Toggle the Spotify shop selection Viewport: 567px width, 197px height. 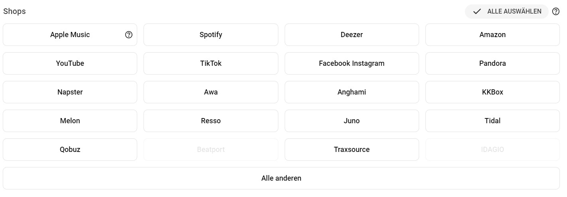(x=211, y=35)
